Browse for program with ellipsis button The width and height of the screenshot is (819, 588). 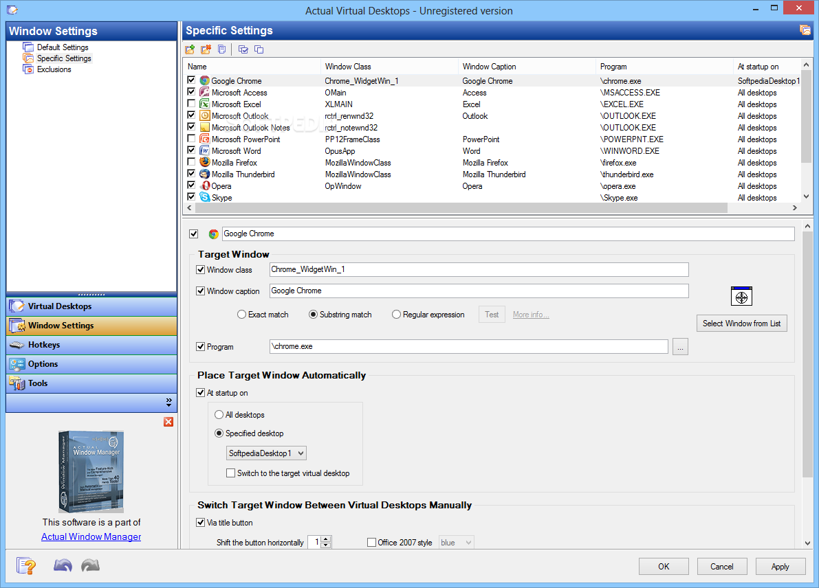pyautogui.click(x=680, y=347)
